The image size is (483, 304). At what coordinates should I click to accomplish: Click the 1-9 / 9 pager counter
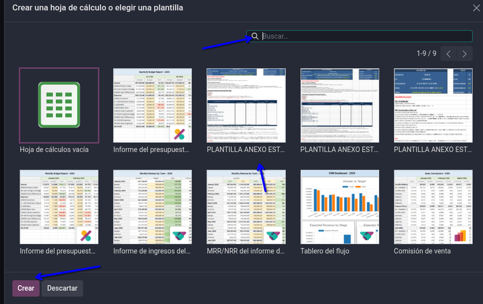coord(426,53)
